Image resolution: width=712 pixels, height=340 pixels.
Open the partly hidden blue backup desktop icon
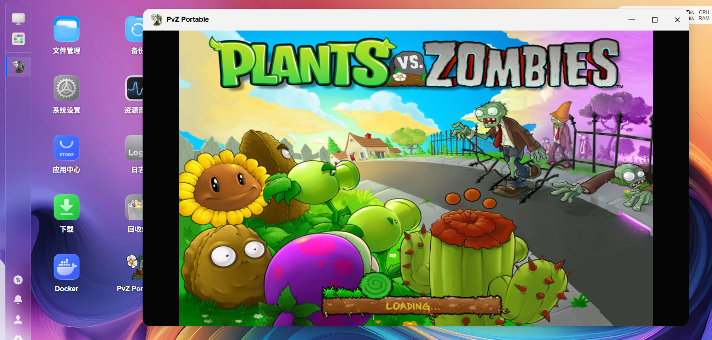[x=134, y=29]
